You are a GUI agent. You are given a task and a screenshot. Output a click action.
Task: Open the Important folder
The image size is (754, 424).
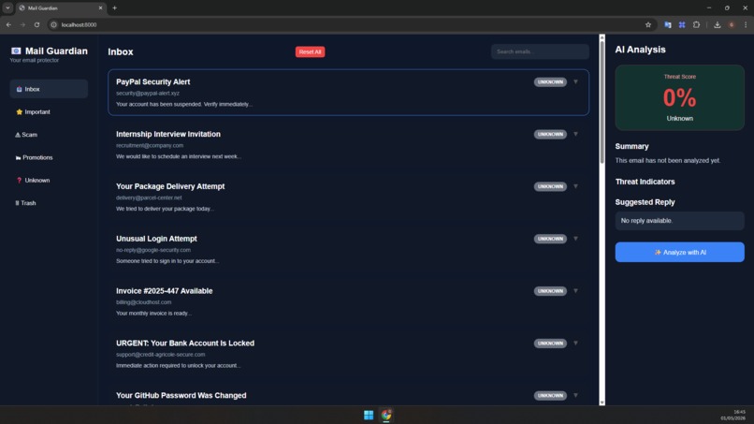coord(49,111)
